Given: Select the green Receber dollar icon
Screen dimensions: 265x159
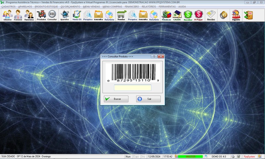Looking at the screenshot, I should click(188, 15).
